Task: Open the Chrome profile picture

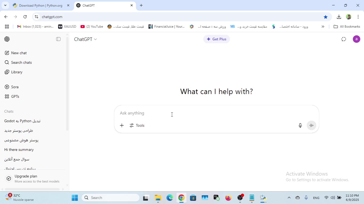Action: (x=349, y=17)
